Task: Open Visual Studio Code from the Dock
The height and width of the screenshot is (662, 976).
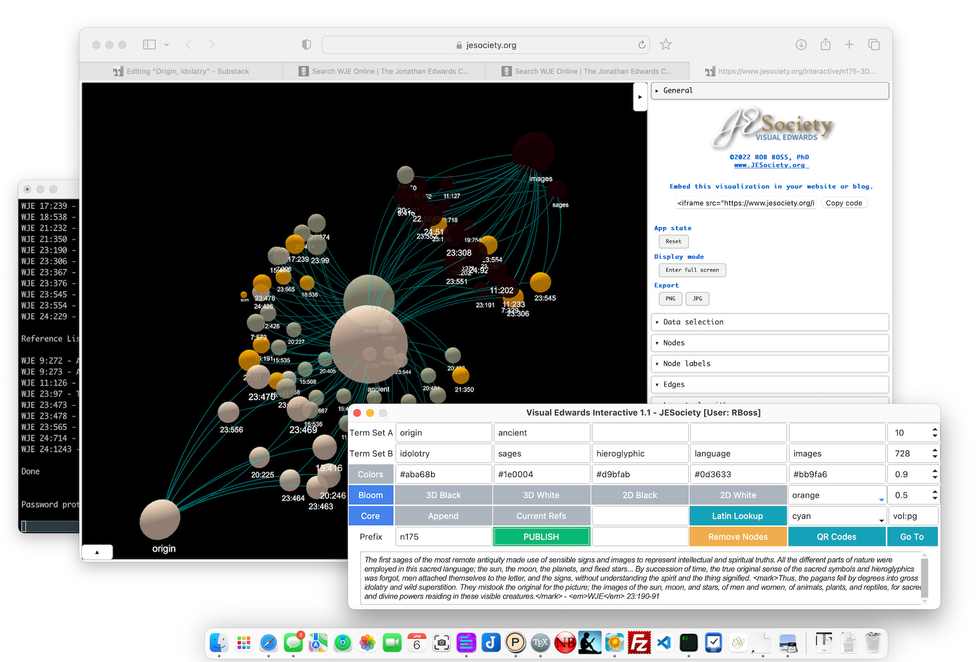Action: 664,643
